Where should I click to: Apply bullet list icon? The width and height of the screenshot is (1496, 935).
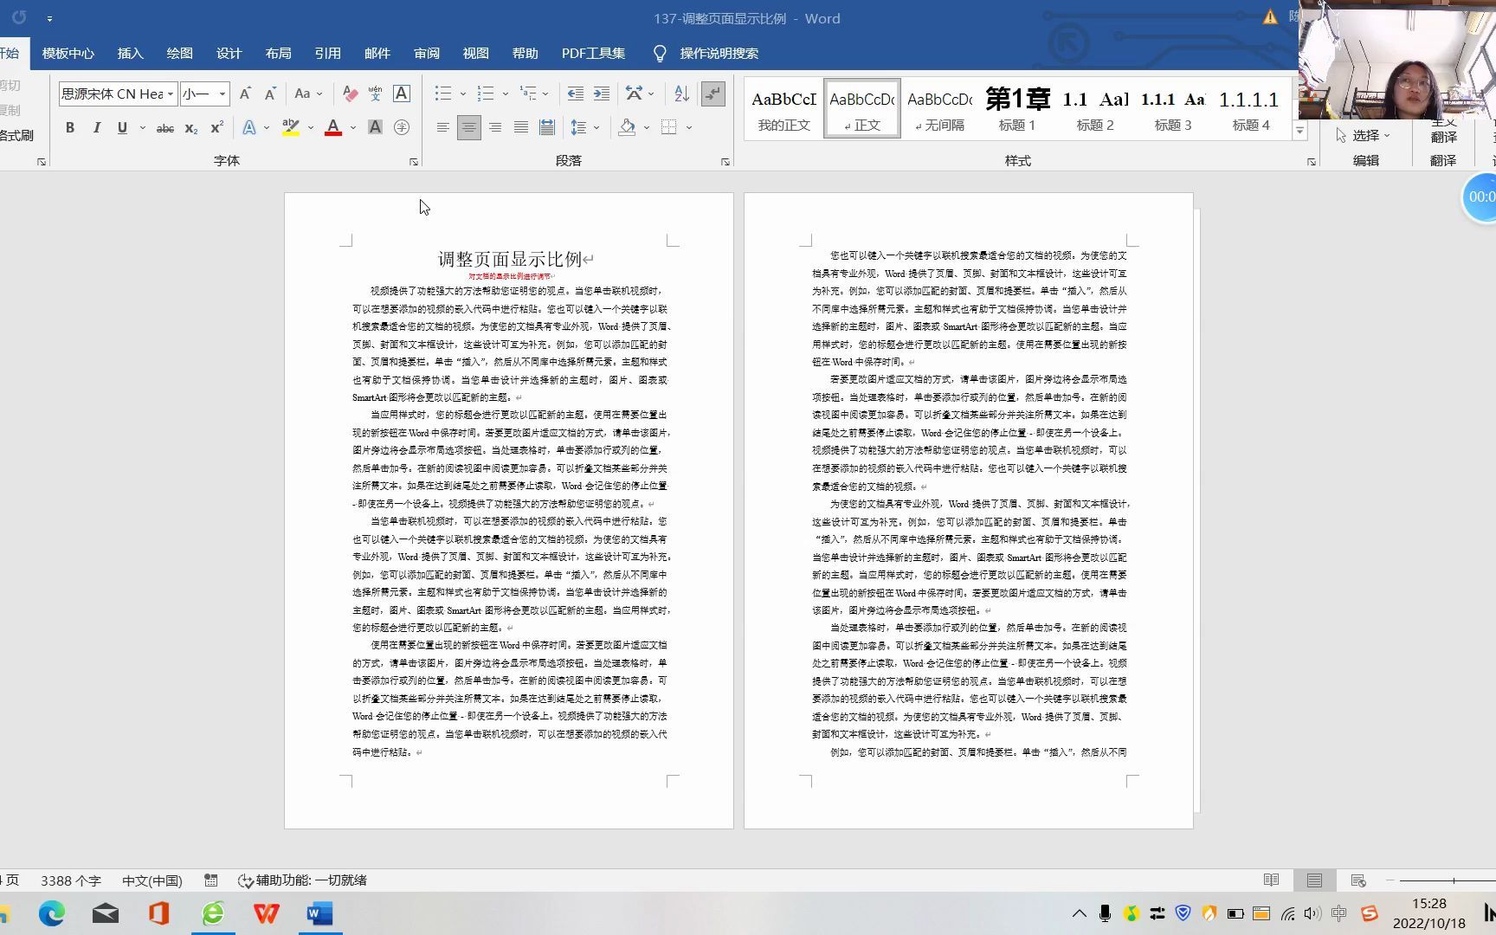click(442, 93)
